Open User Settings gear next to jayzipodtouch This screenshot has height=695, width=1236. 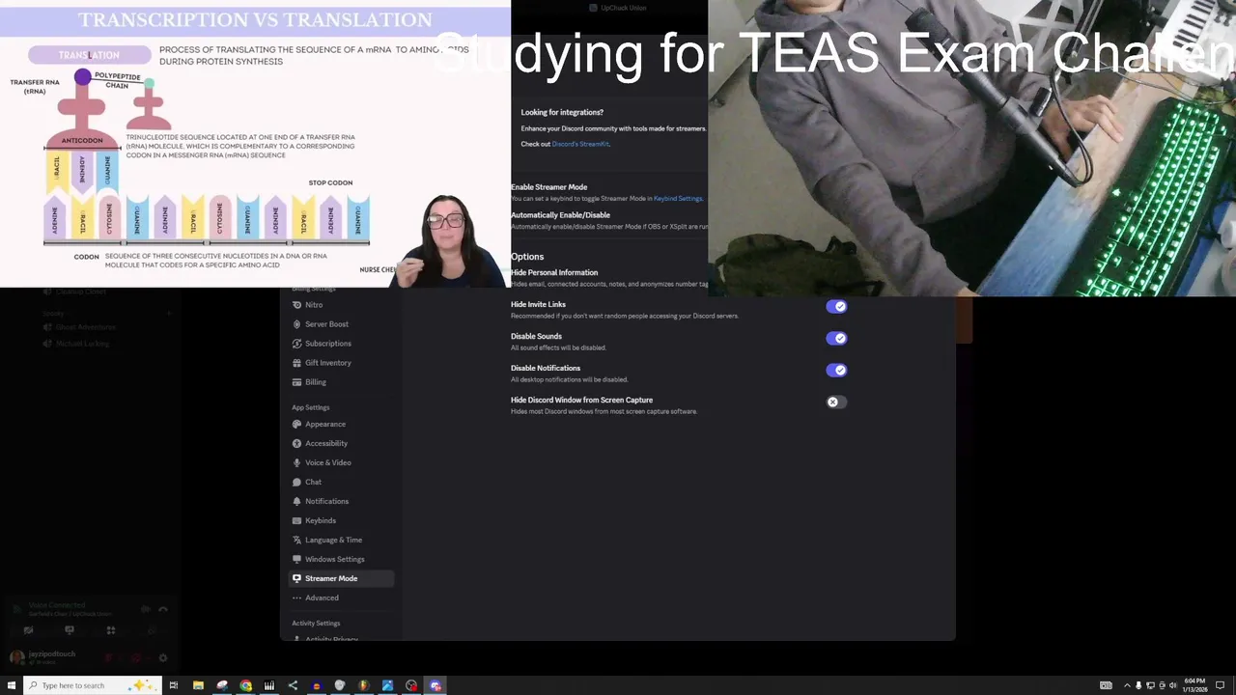(162, 657)
